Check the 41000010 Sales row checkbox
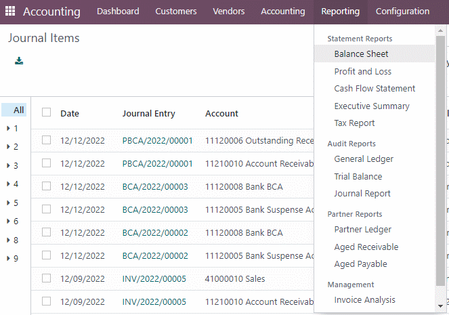 pyautogui.click(x=46, y=278)
